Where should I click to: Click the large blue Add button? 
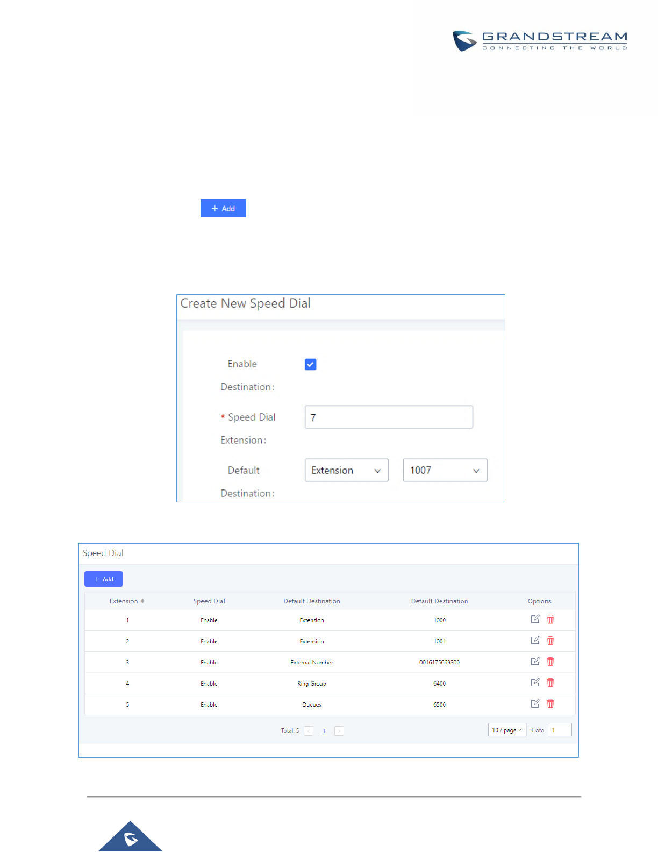tap(223, 208)
